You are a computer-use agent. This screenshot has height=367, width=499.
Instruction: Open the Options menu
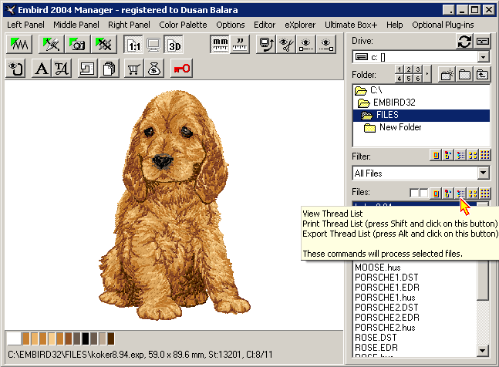(x=231, y=25)
